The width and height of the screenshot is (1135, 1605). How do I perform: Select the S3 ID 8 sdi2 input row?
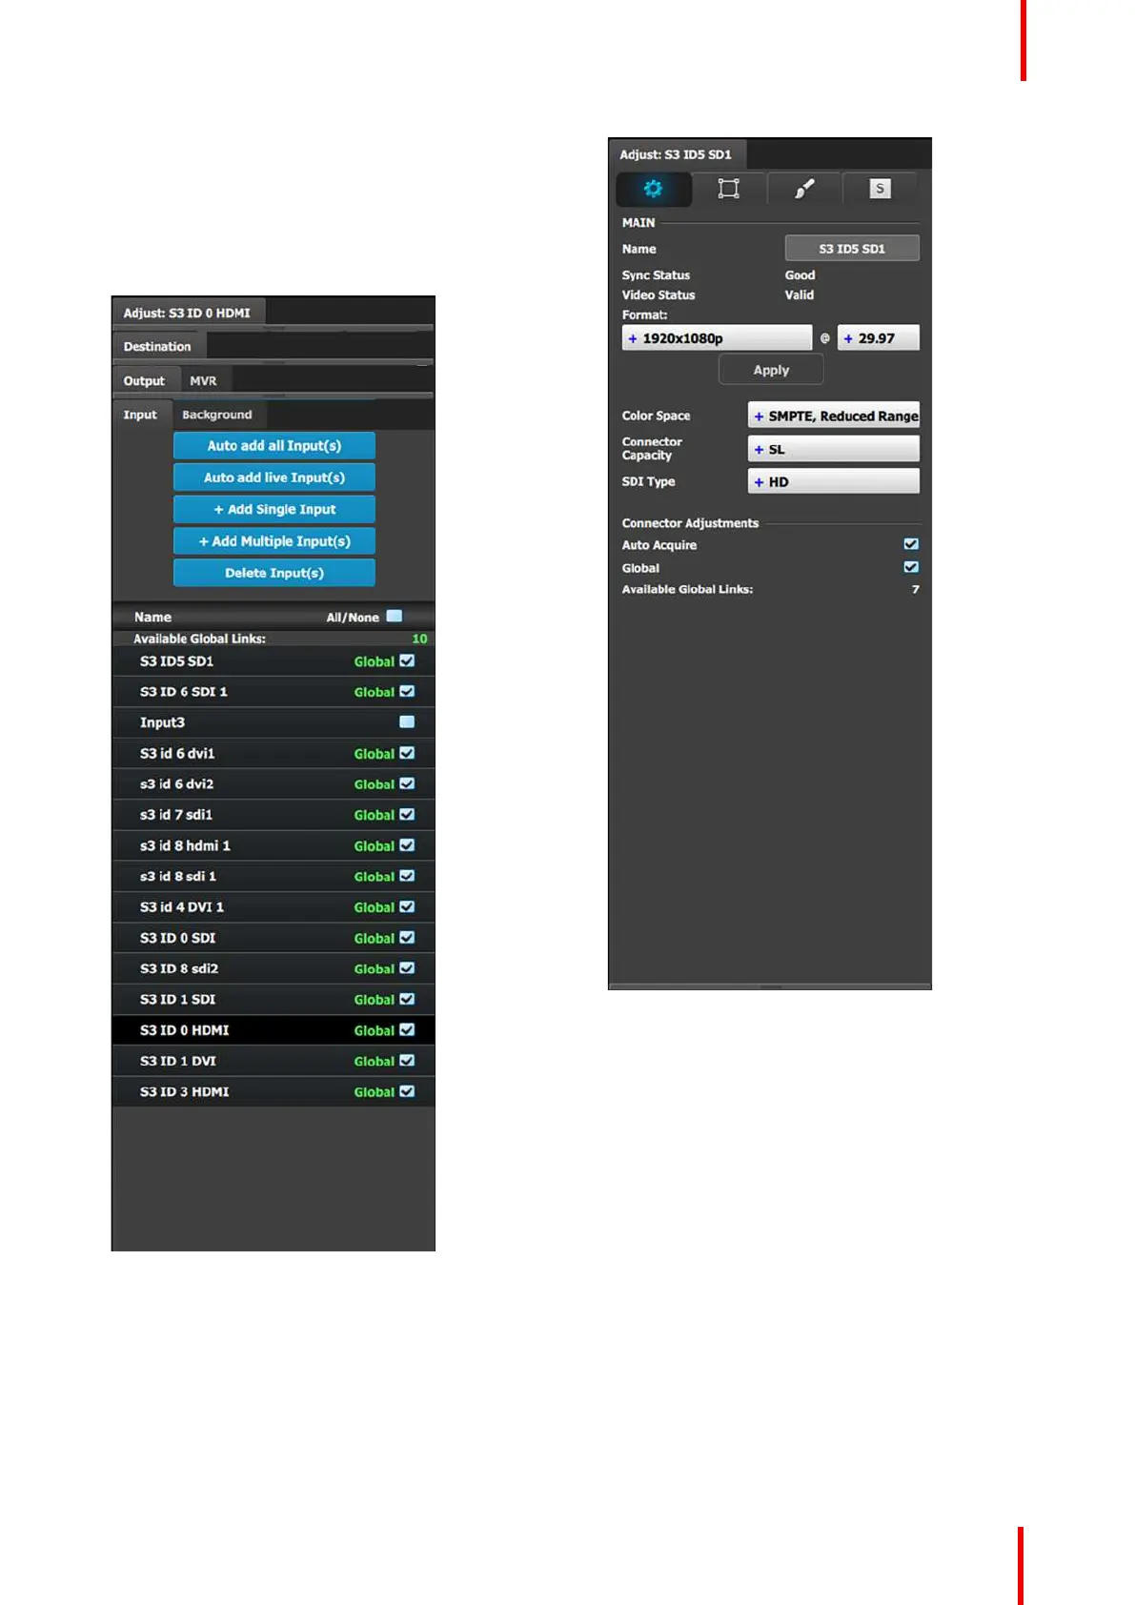(x=274, y=968)
